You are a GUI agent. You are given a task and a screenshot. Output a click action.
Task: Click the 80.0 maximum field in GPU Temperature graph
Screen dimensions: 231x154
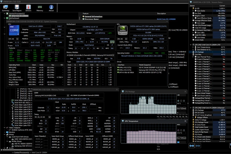point(181,125)
